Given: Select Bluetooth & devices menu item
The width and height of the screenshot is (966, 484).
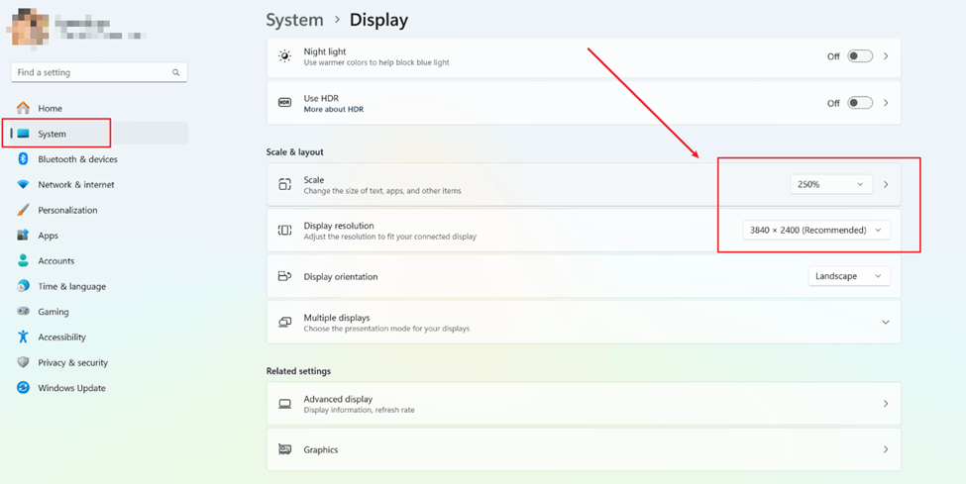Looking at the screenshot, I should tap(98, 159).
